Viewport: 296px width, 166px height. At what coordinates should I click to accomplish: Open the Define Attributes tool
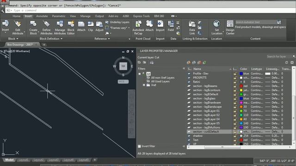[x=46, y=28]
